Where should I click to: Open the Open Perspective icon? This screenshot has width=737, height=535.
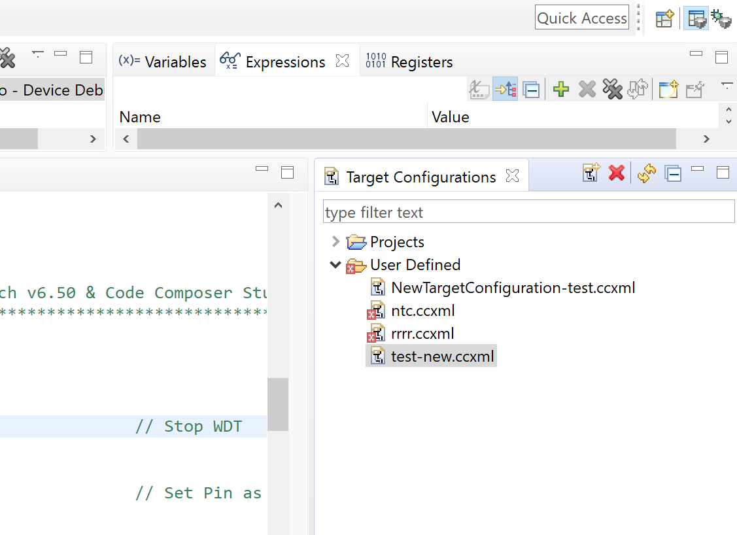coord(664,19)
